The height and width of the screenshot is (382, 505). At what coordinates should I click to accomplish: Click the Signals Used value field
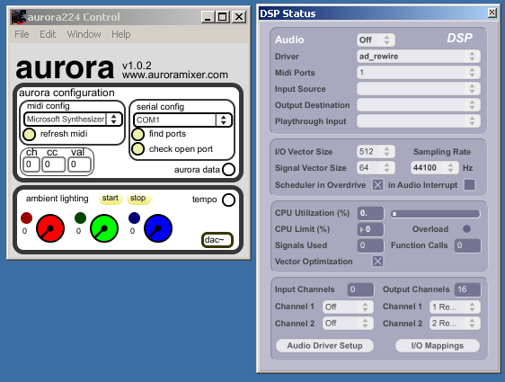371,245
